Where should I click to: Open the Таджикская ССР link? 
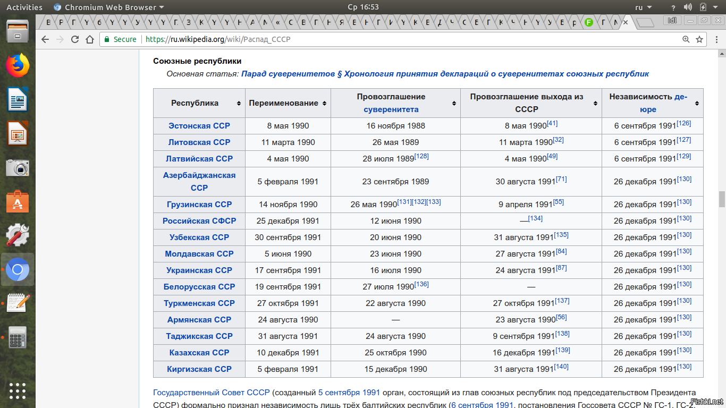(199, 336)
